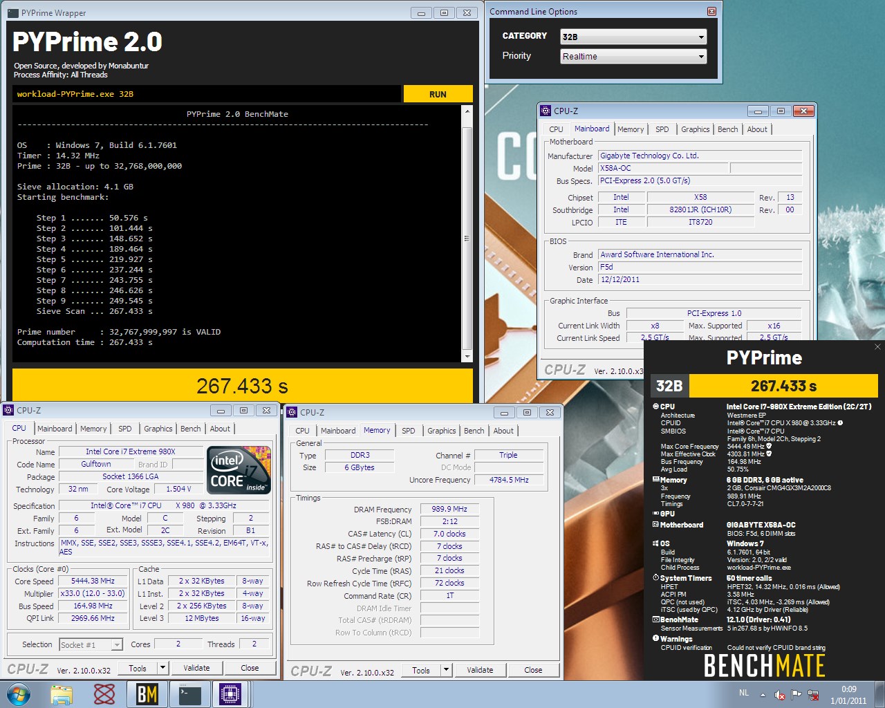Viewport: 885px width, 708px height.
Task: Click the CPU-Z icon in Mainboard window title
Action: [x=546, y=111]
